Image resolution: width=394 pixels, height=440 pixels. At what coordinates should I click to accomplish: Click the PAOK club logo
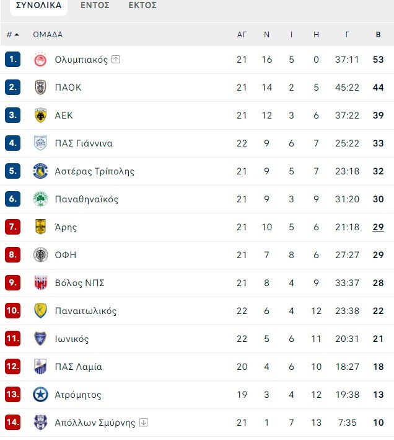tap(40, 88)
